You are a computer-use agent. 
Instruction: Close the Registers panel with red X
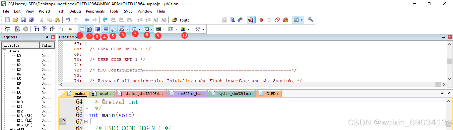click(x=53, y=37)
